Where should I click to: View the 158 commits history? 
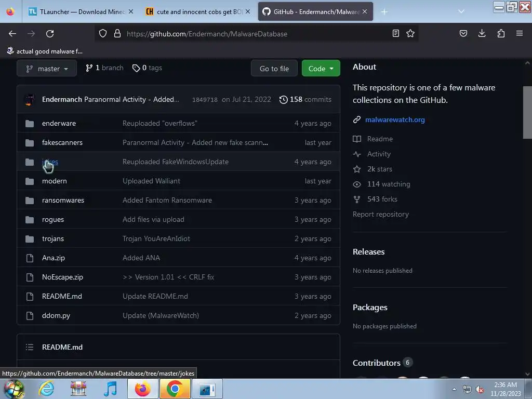click(305, 99)
